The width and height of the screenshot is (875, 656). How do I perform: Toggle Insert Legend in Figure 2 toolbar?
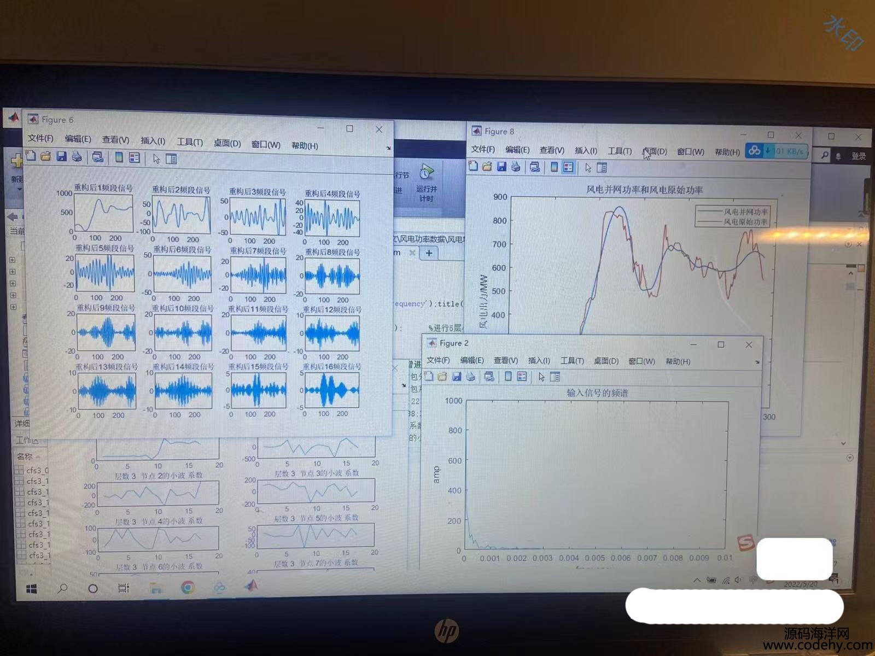522,377
